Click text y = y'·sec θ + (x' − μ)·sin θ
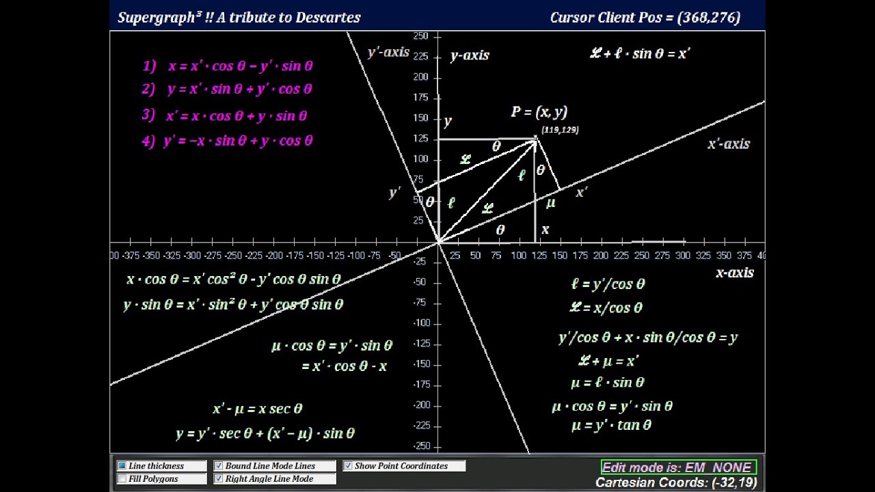 pos(265,433)
